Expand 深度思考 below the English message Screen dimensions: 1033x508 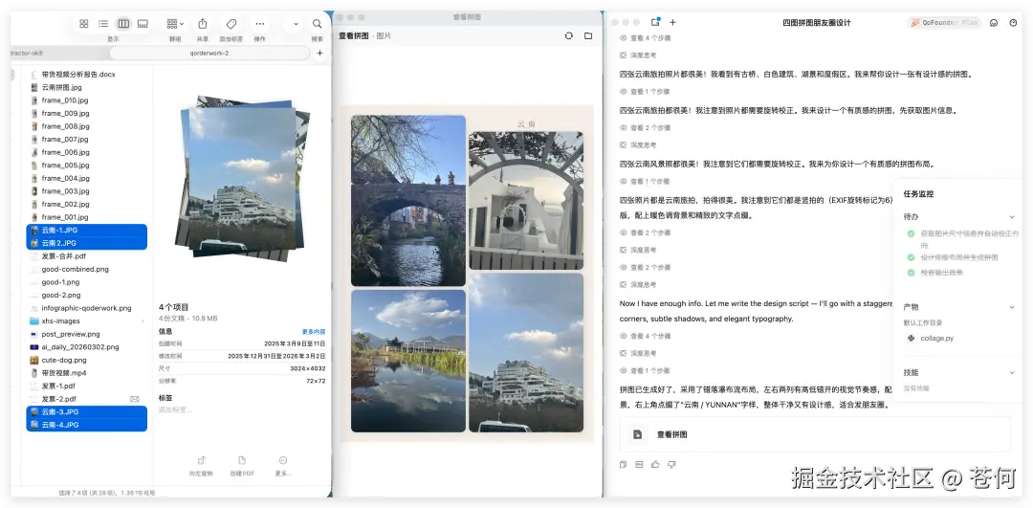coord(638,353)
